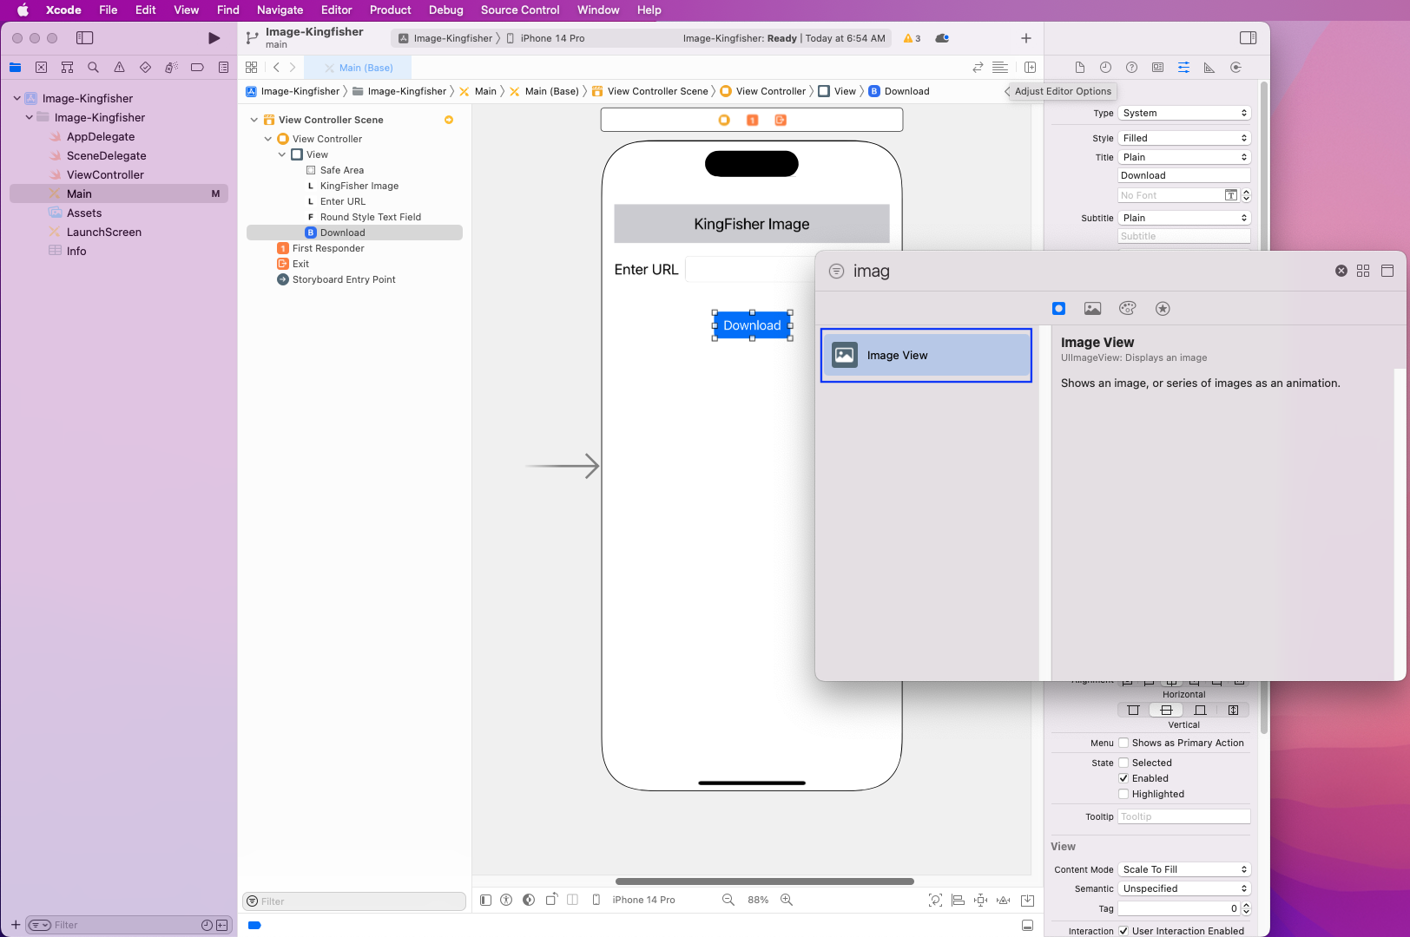
Task: Open the Issue navigator warning icon
Action: (119, 68)
